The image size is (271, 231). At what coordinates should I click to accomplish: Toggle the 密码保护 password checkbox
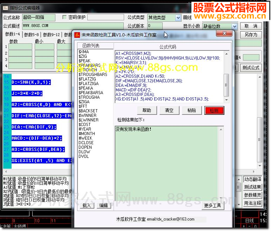coord(65,17)
